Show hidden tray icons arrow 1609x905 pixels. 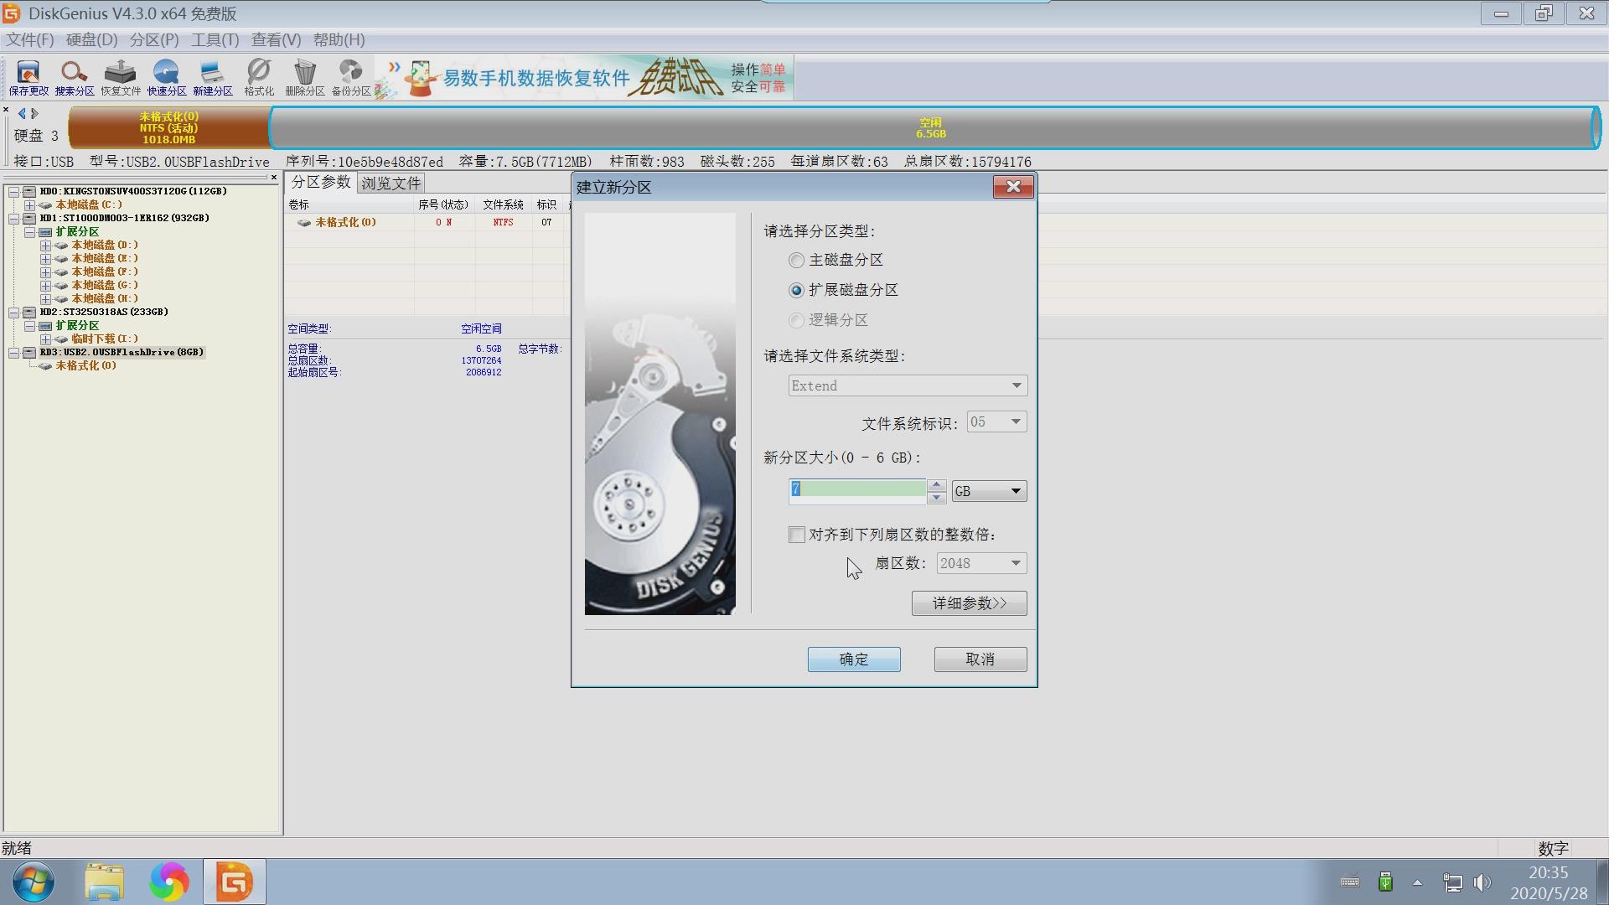[x=1417, y=882]
